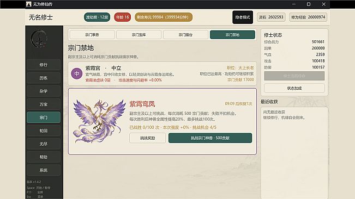Click the 综合战力 value 501661
355x199 pixels.
point(318,42)
